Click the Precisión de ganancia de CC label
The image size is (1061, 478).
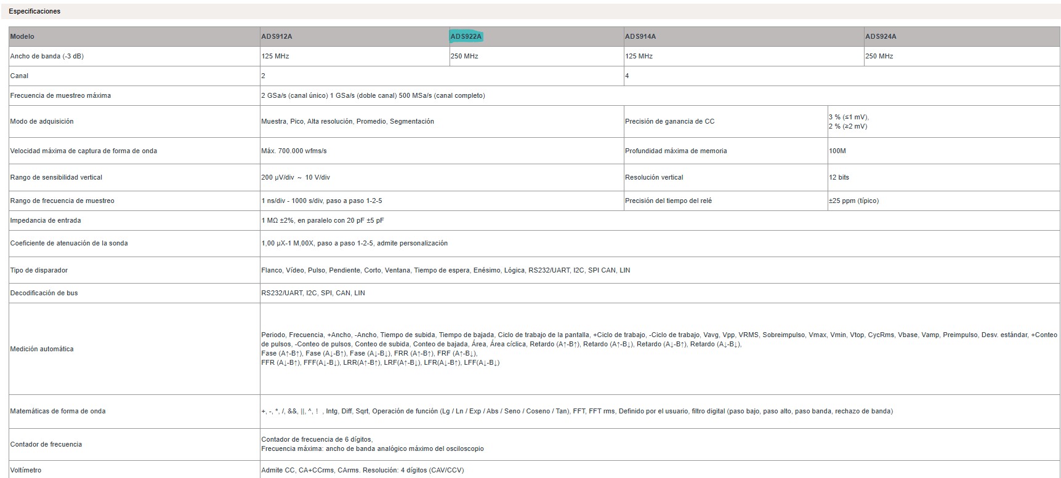point(669,121)
